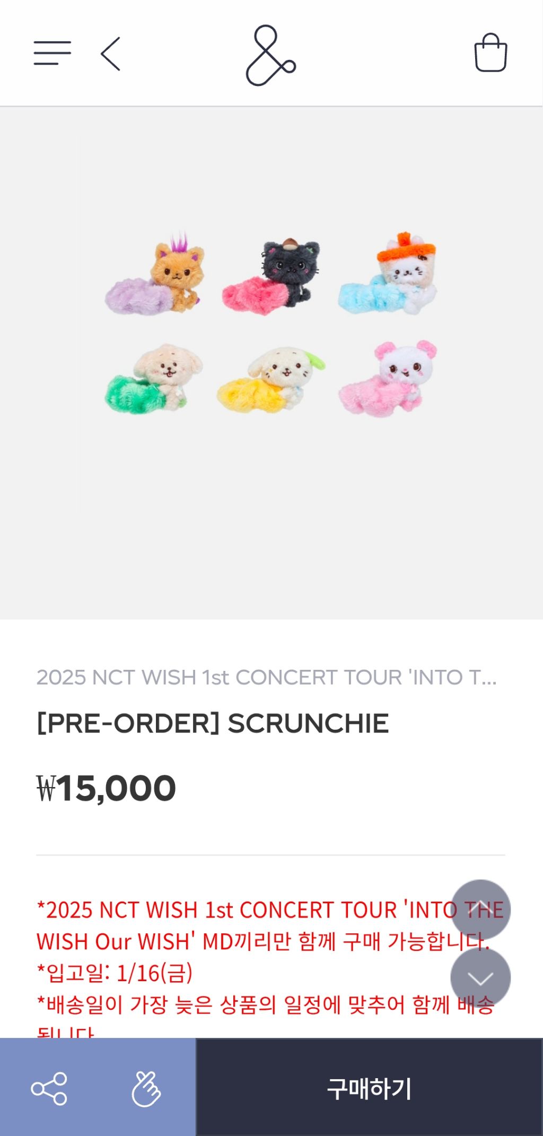This screenshot has height=1136, width=543.
Task: Jump down with down-chevron button
Action: (x=480, y=977)
